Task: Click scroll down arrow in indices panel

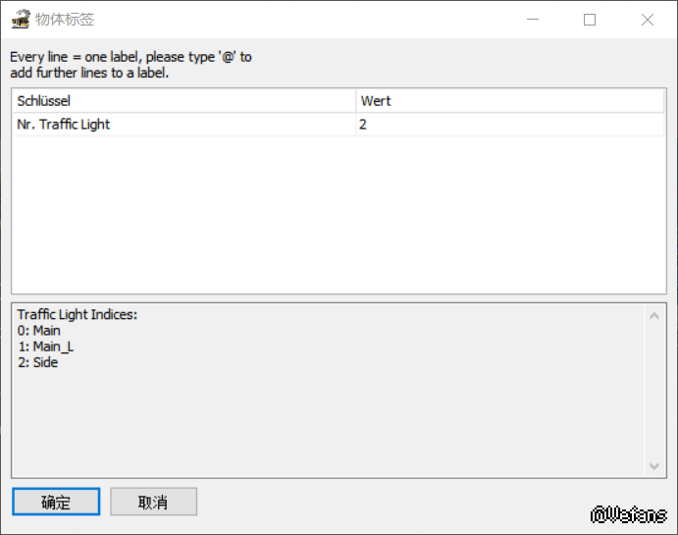Action: 654,466
